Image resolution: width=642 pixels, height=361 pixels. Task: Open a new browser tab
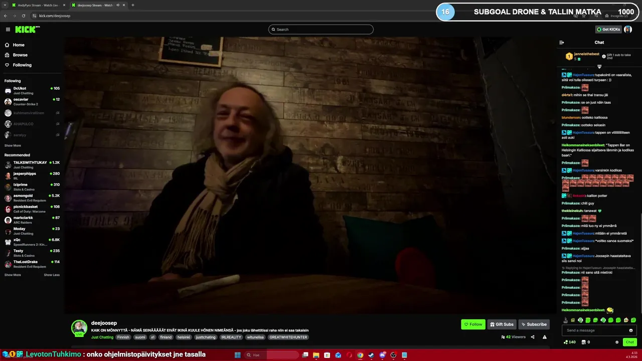tap(132, 5)
